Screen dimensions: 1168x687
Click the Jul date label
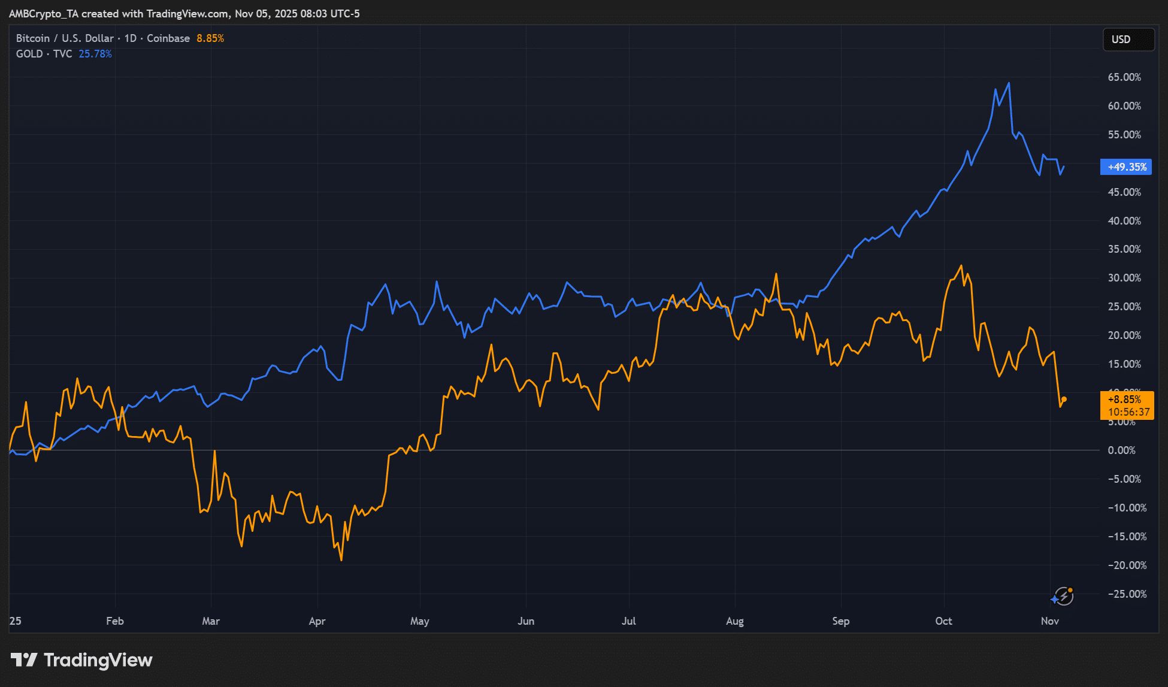pyautogui.click(x=629, y=621)
